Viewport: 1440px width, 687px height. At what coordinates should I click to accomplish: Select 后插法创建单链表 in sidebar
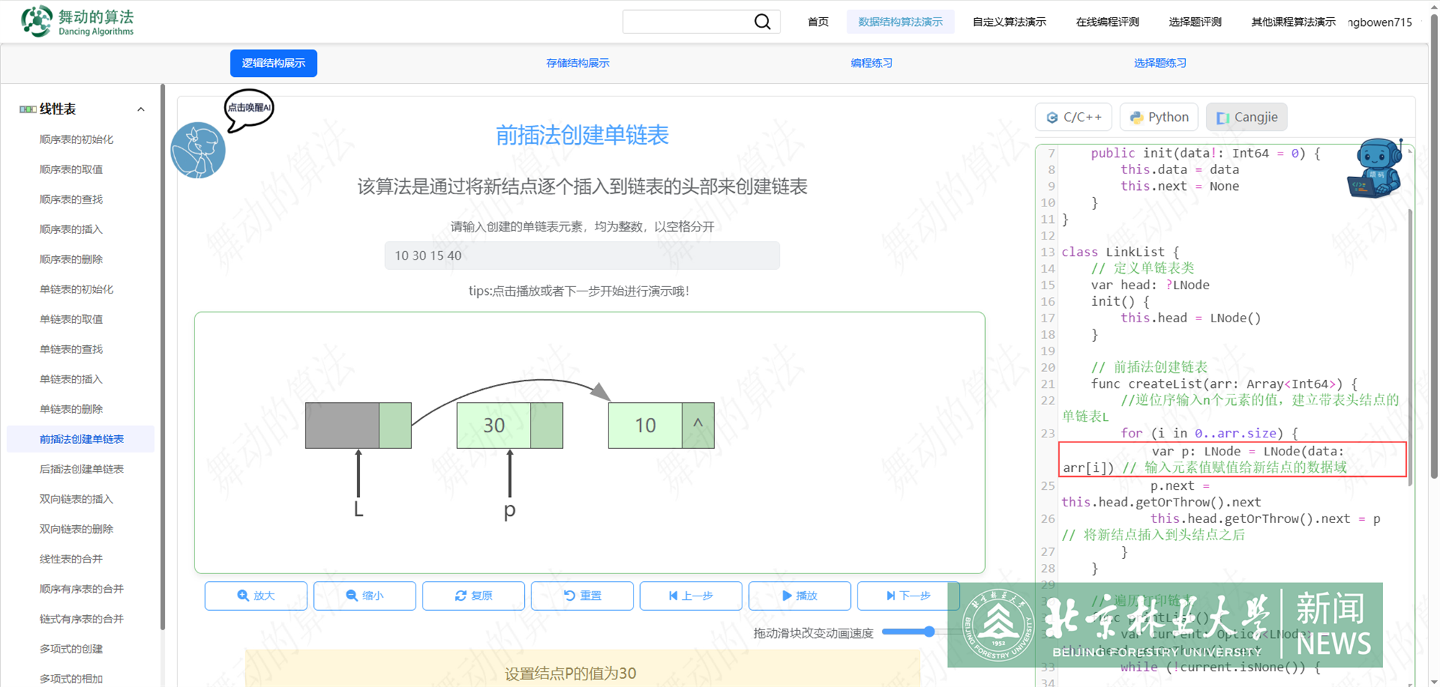(x=81, y=469)
